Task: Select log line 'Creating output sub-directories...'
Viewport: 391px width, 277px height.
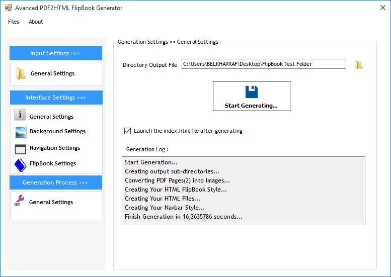Action: click(172, 171)
